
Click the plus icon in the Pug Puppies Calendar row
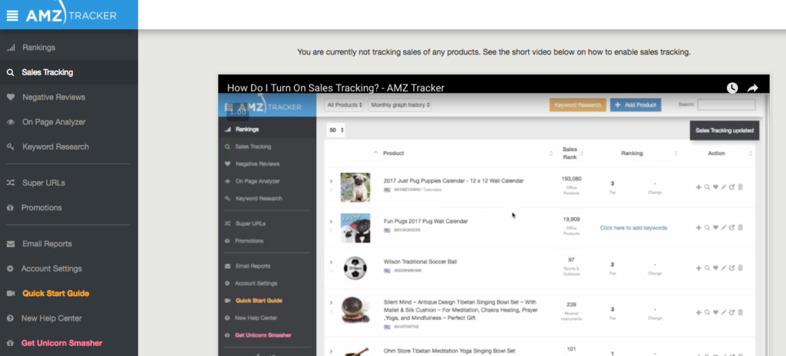point(698,187)
